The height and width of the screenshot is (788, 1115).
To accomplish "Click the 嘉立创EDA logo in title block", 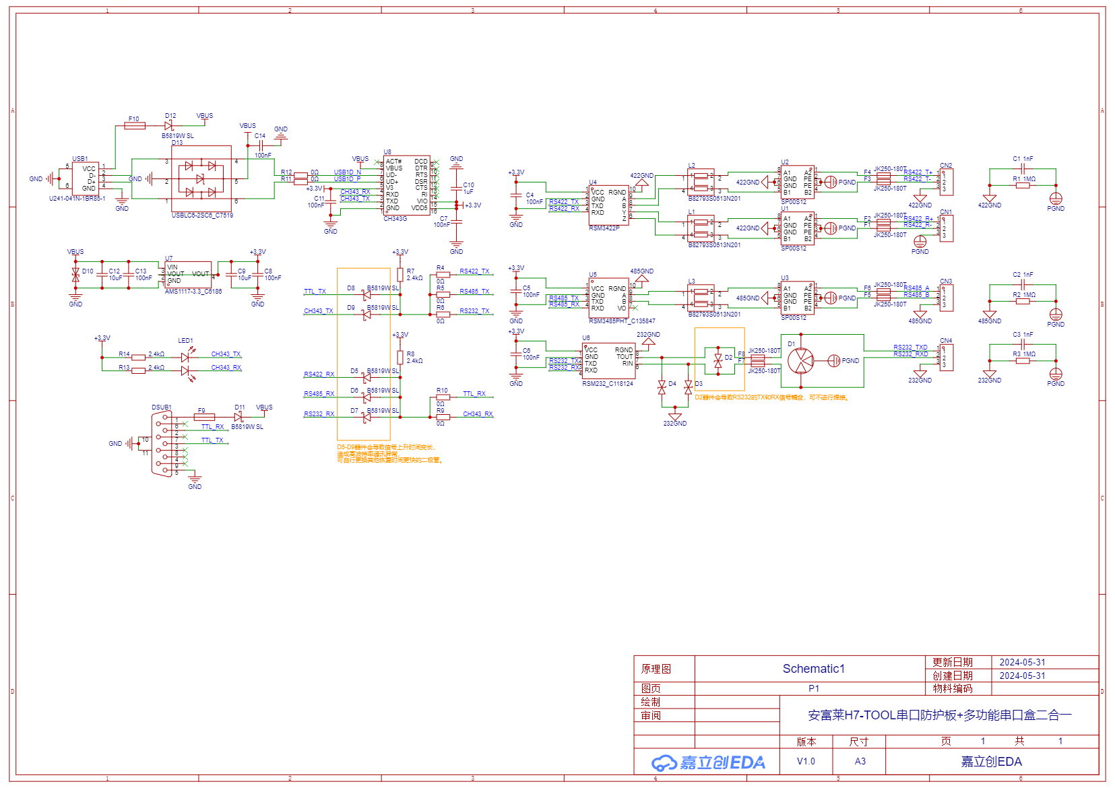I will [708, 762].
